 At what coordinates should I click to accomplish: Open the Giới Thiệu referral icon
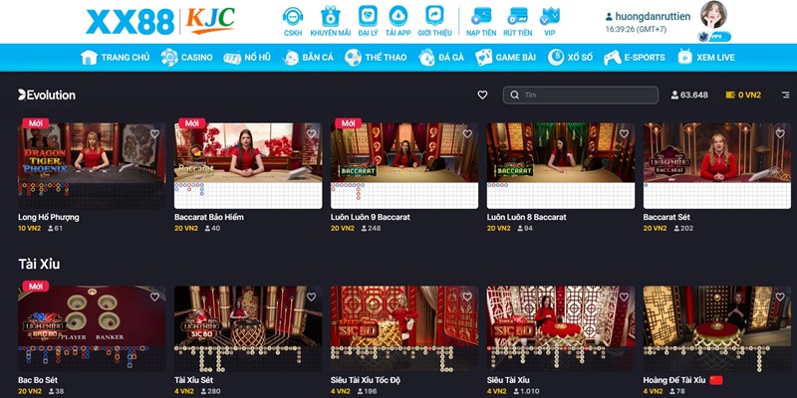point(434,18)
